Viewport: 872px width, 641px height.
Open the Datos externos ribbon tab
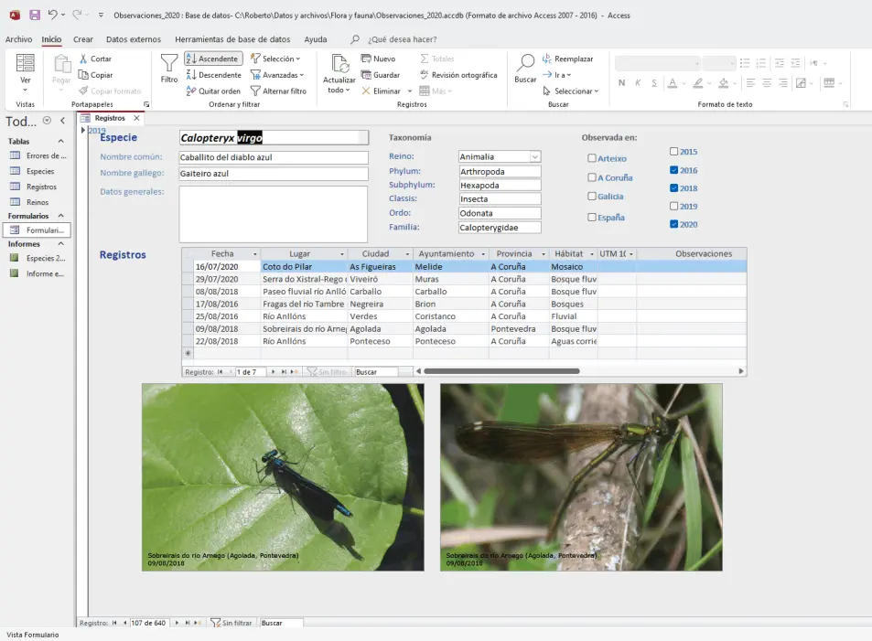coord(133,39)
